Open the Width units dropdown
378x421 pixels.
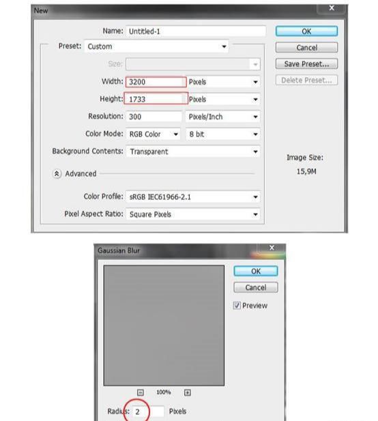coord(223,82)
